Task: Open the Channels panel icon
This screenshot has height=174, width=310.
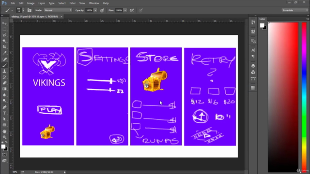Action: click(x=253, y=72)
